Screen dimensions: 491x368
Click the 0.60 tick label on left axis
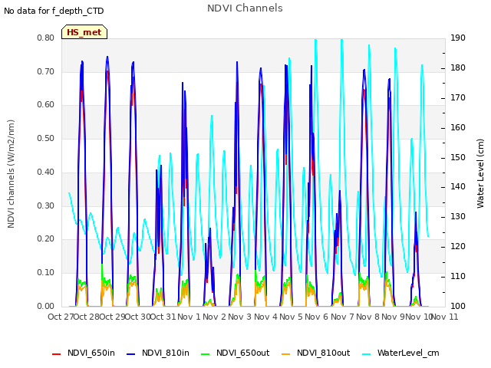[x=46, y=105]
